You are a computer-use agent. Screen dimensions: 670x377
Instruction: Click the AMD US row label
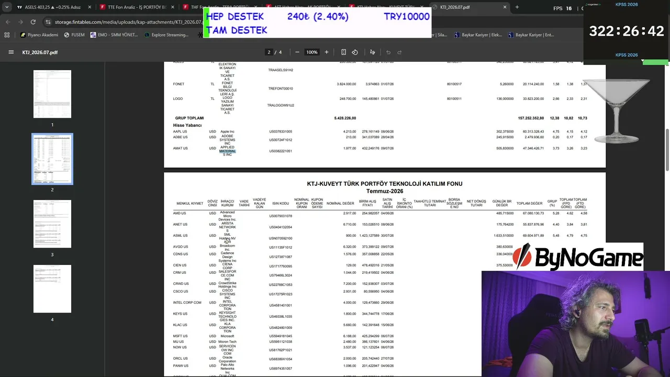(180, 214)
